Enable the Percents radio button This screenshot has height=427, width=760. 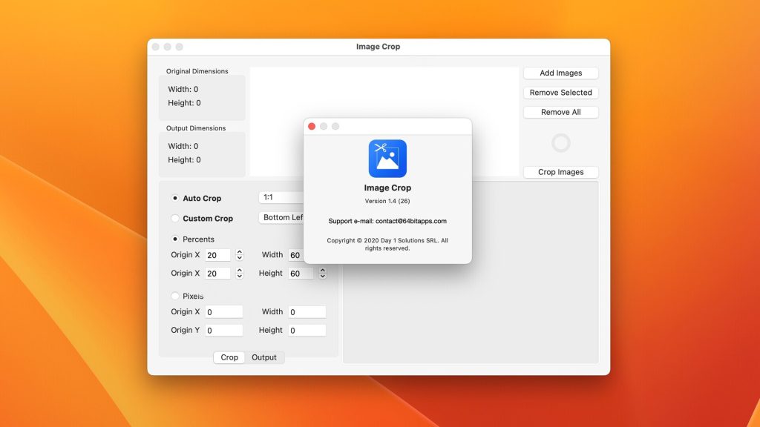(x=175, y=239)
